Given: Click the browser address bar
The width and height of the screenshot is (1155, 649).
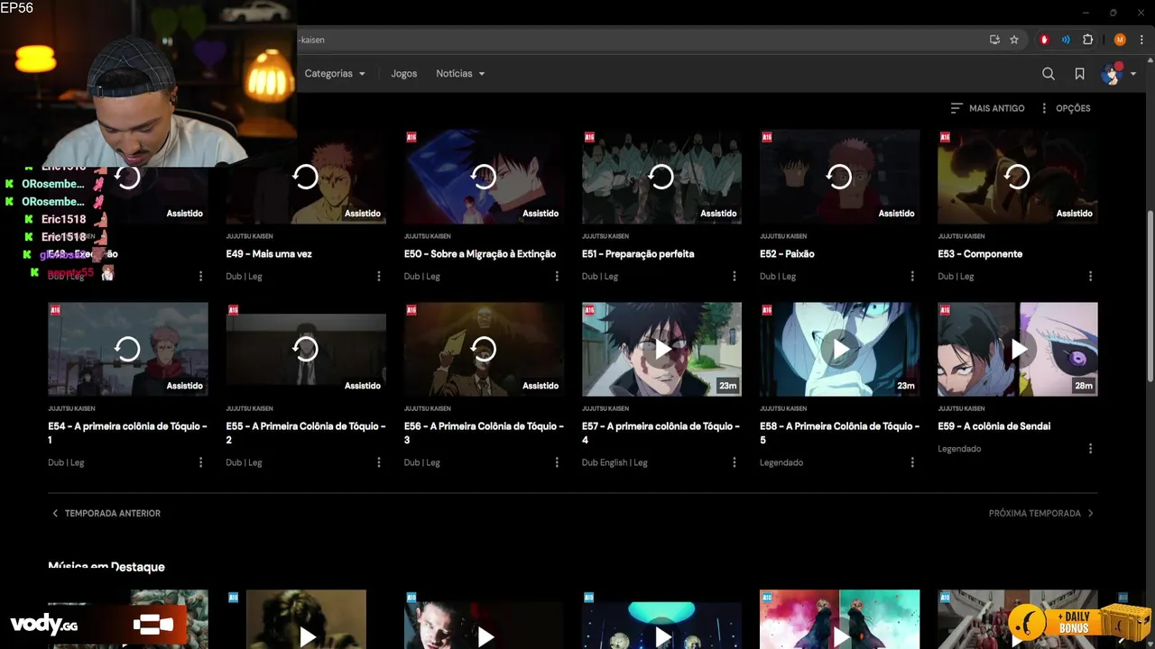Looking at the screenshot, I should (x=632, y=40).
